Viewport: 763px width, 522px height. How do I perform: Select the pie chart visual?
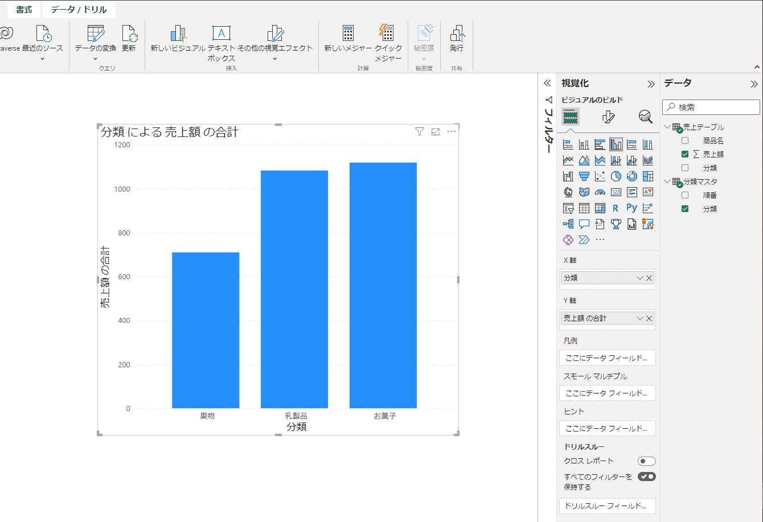[616, 176]
